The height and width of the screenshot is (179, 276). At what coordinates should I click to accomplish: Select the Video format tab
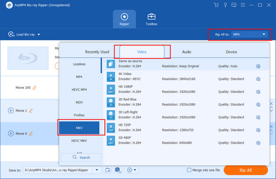click(142, 52)
